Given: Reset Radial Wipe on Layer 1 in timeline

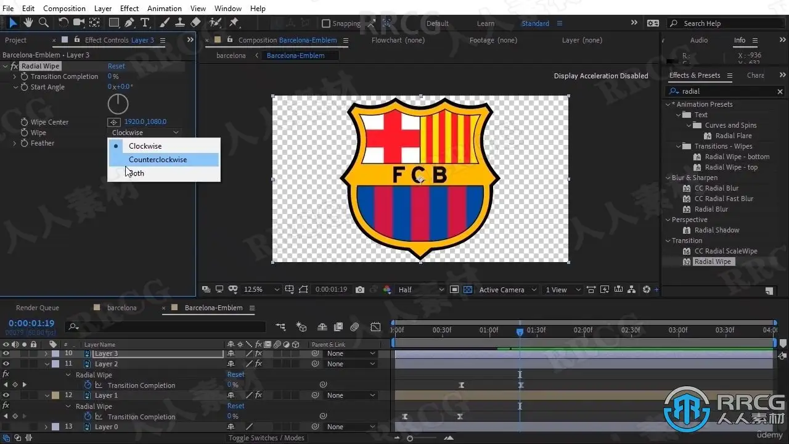Looking at the screenshot, I should (236, 406).
